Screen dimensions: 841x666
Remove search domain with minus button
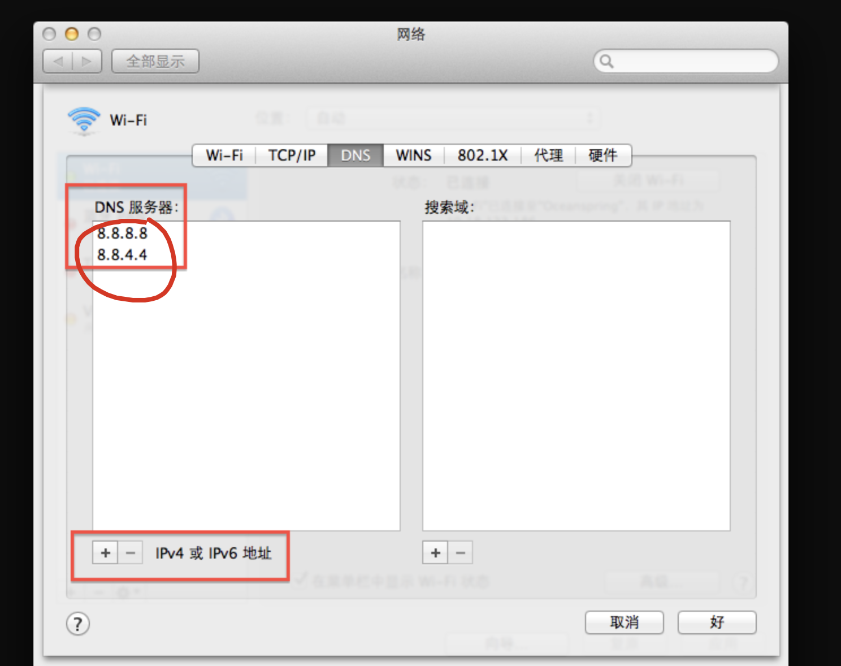pyautogui.click(x=461, y=553)
